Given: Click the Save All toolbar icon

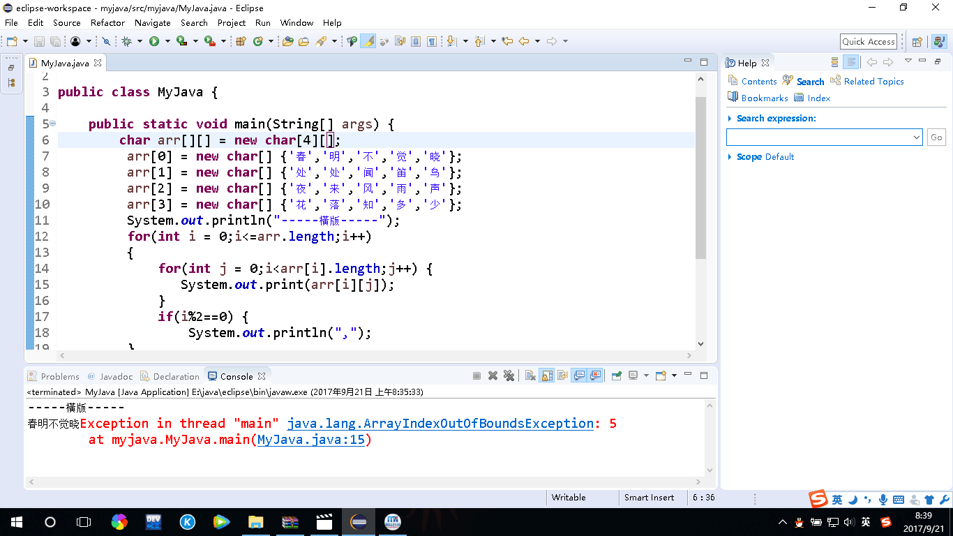Looking at the screenshot, I should (54, 41).
